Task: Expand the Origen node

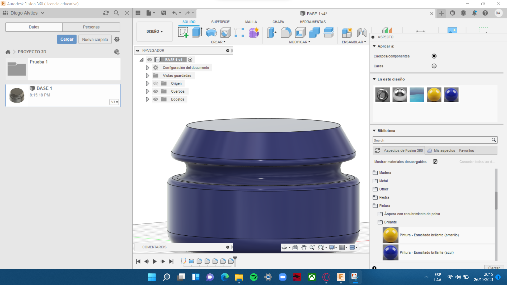Action: coord(147,83)
